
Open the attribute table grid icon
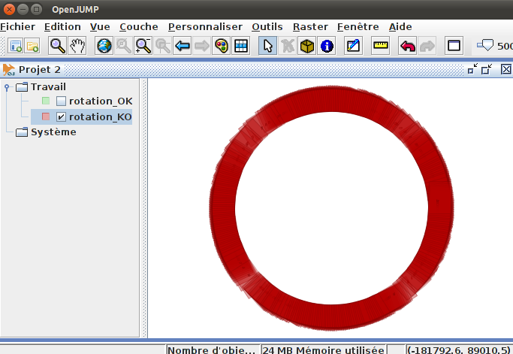point(241,46)
